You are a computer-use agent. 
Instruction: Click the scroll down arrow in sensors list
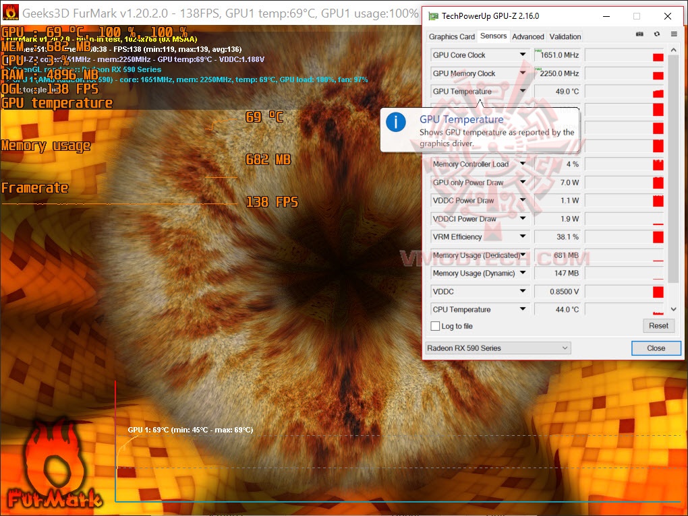(674, 309)
